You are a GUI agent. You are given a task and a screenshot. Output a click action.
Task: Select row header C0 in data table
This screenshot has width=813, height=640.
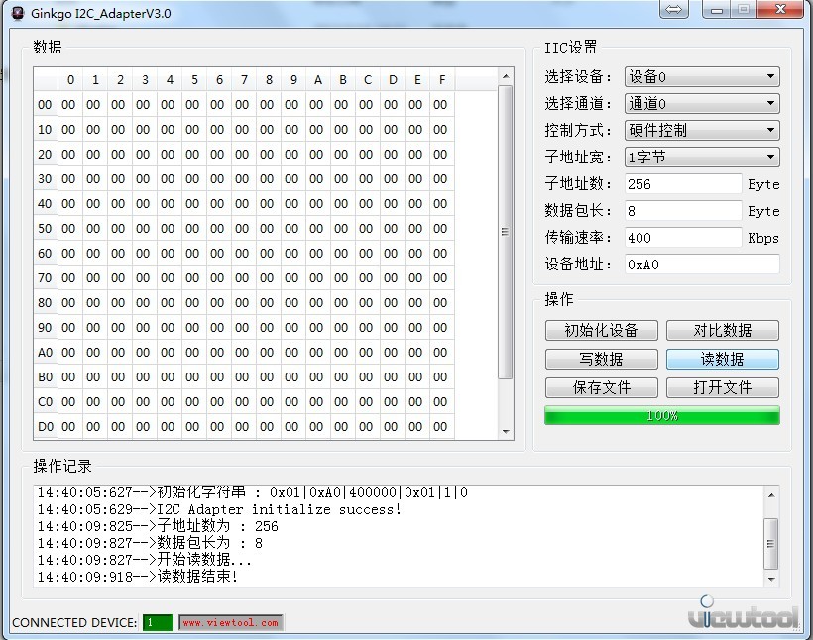pos(45,401)
